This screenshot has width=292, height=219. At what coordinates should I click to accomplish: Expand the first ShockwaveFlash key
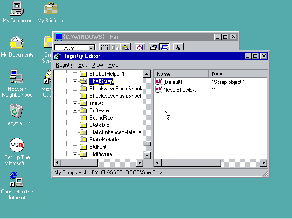coord(75,89)
